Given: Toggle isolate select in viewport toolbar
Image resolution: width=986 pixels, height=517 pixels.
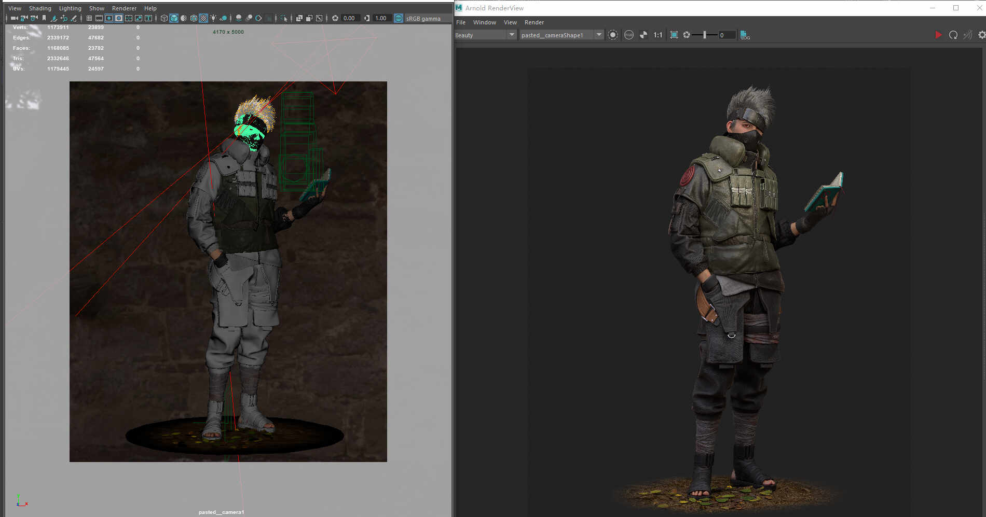Looking at the screenshot, I should (283, 18).
